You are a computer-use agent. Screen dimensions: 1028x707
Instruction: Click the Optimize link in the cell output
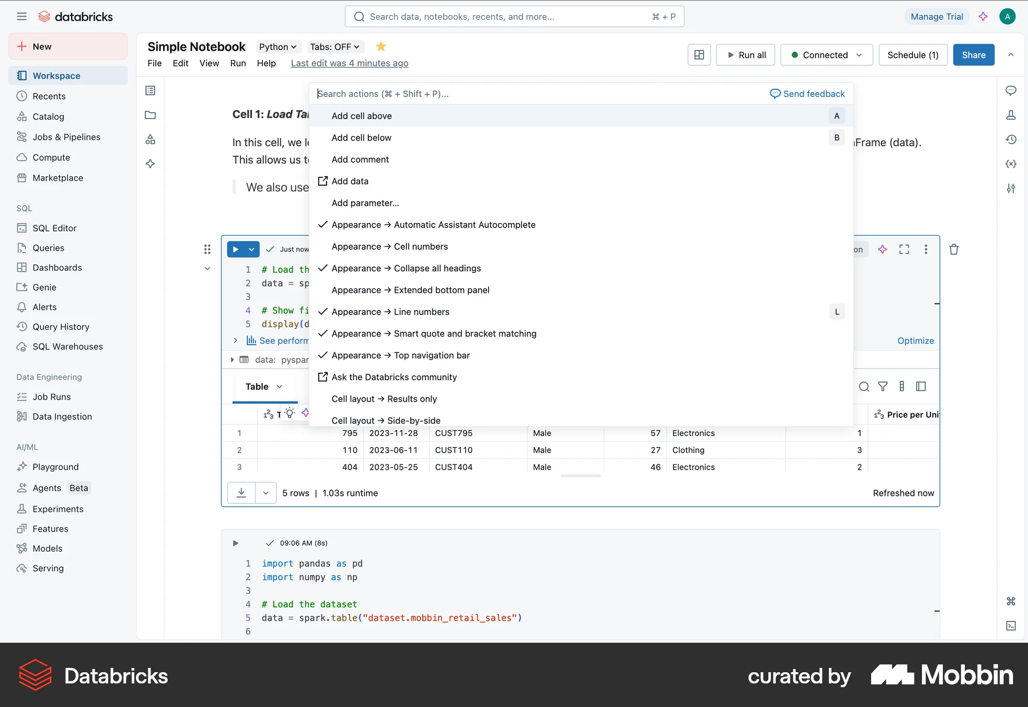915,341
